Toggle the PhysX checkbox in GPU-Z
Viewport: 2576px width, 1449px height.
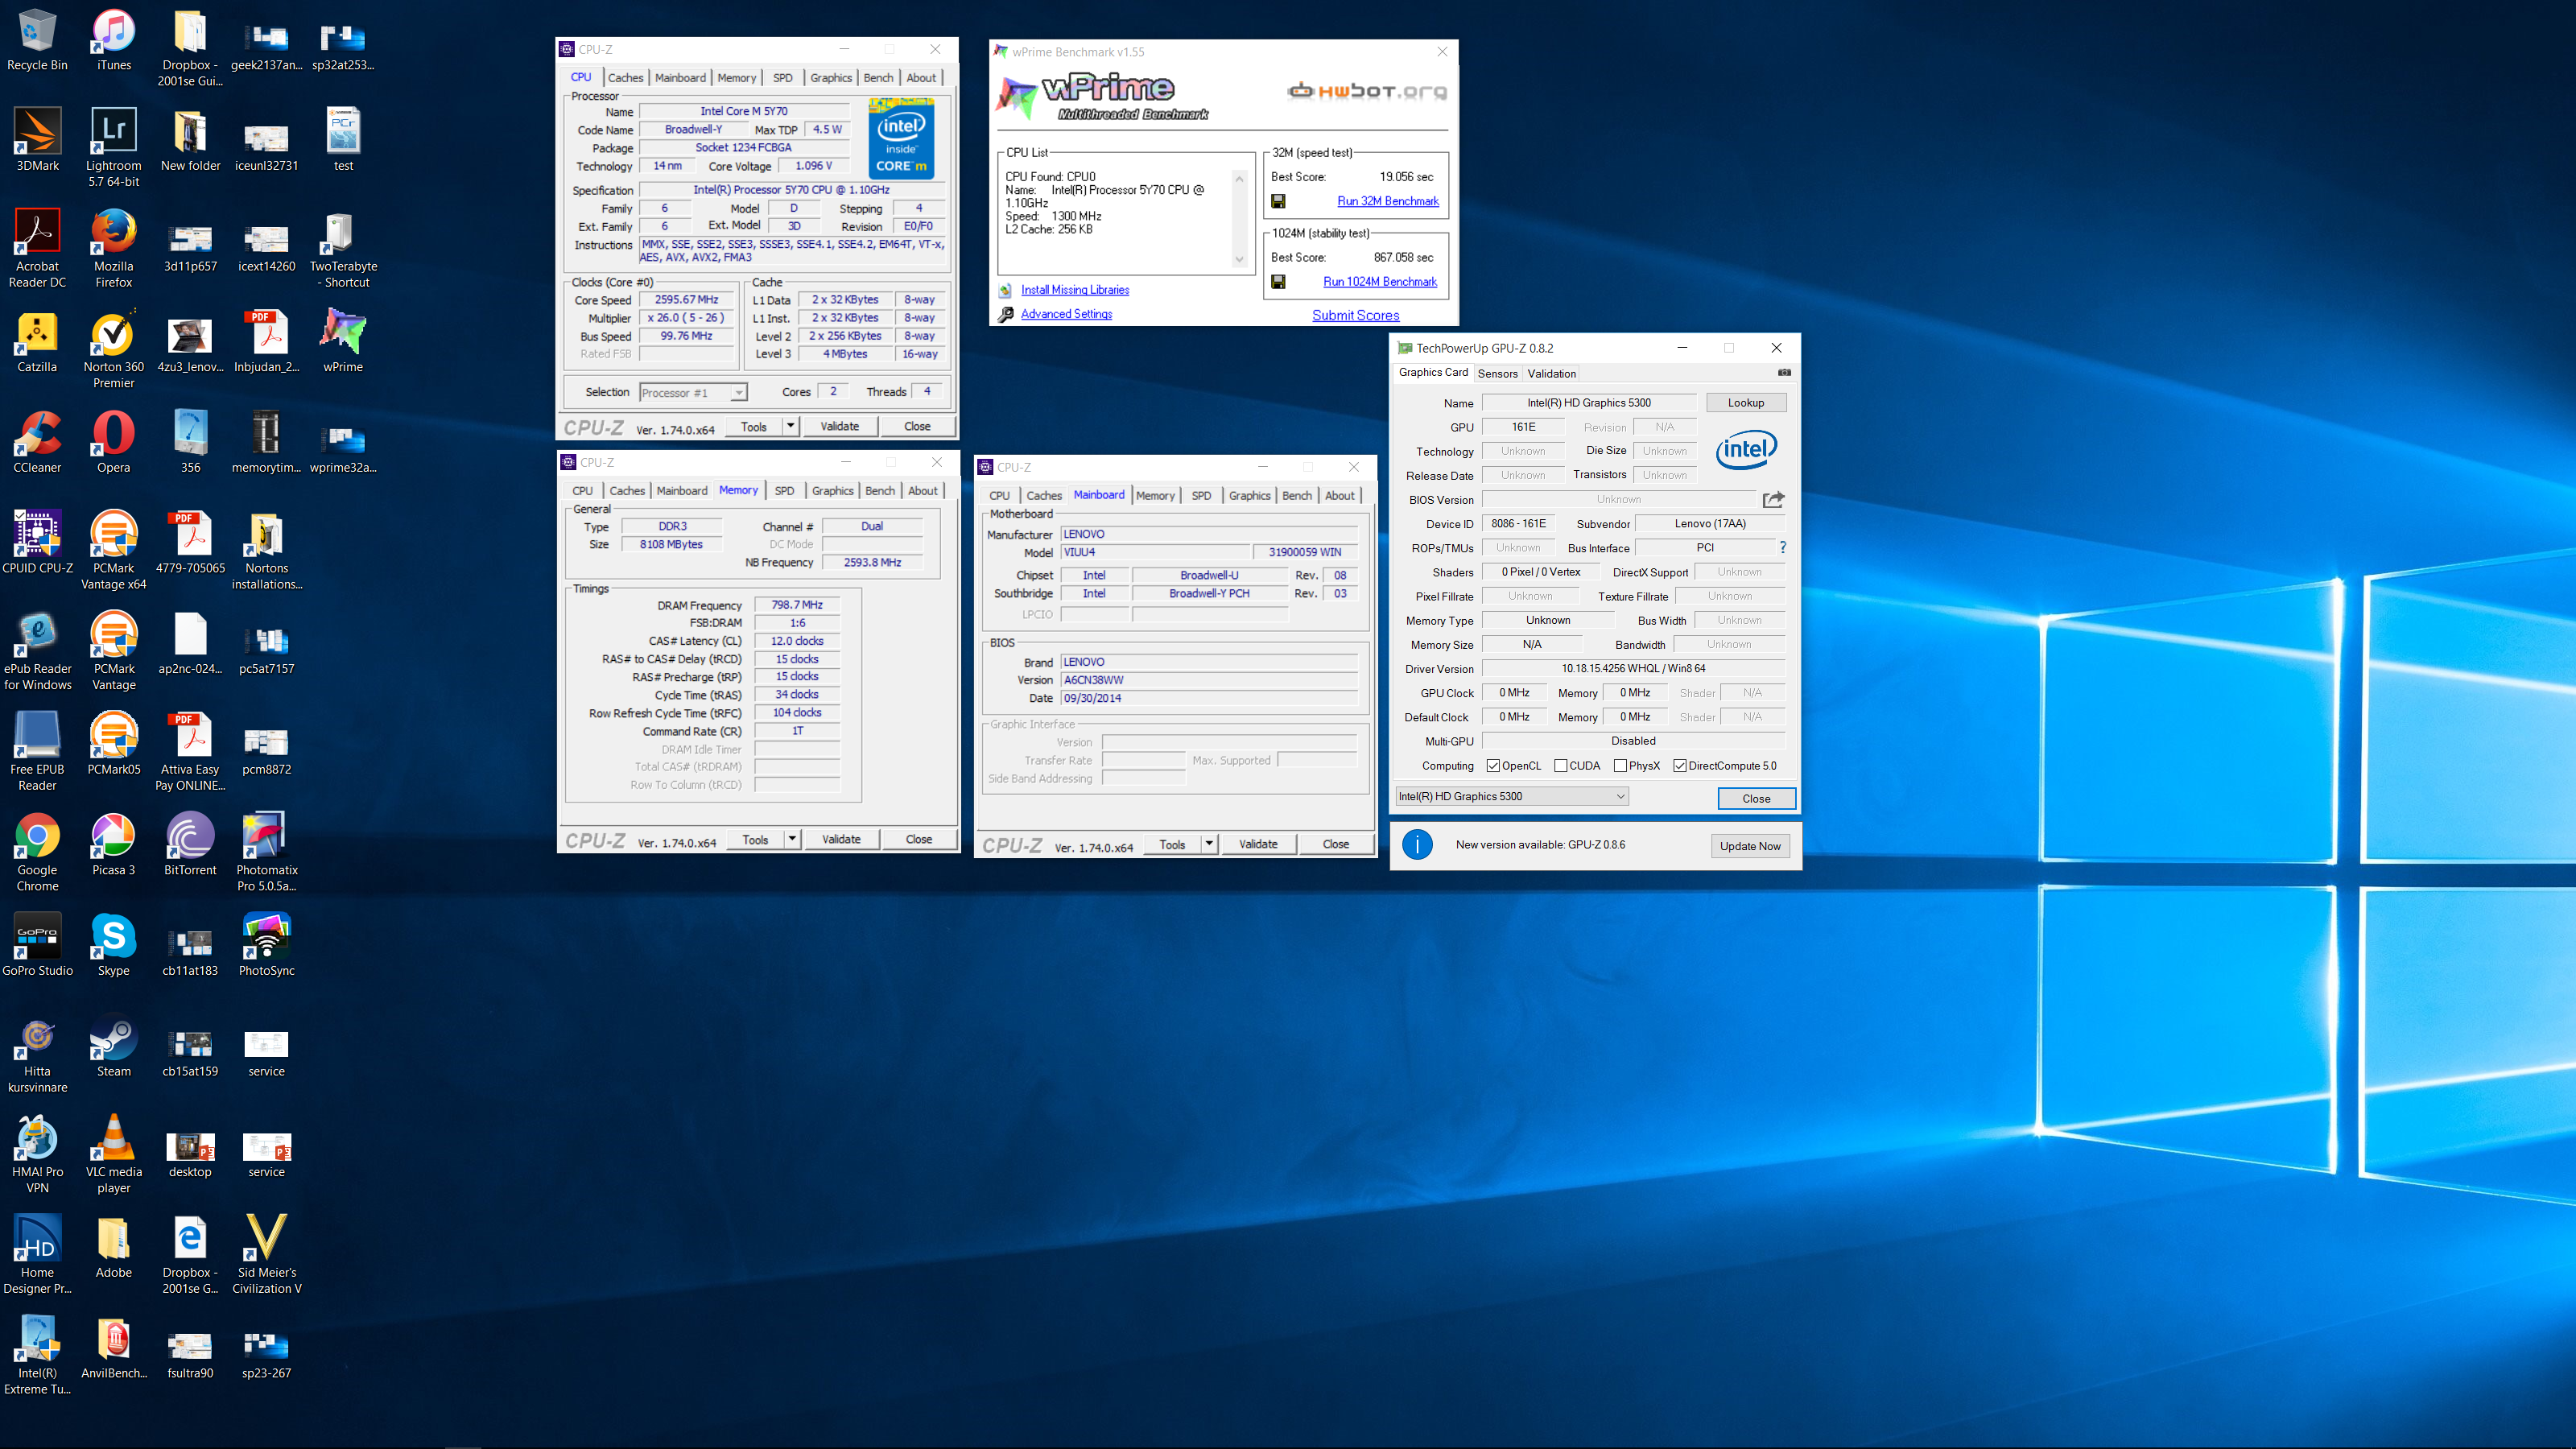point(1620,766)
